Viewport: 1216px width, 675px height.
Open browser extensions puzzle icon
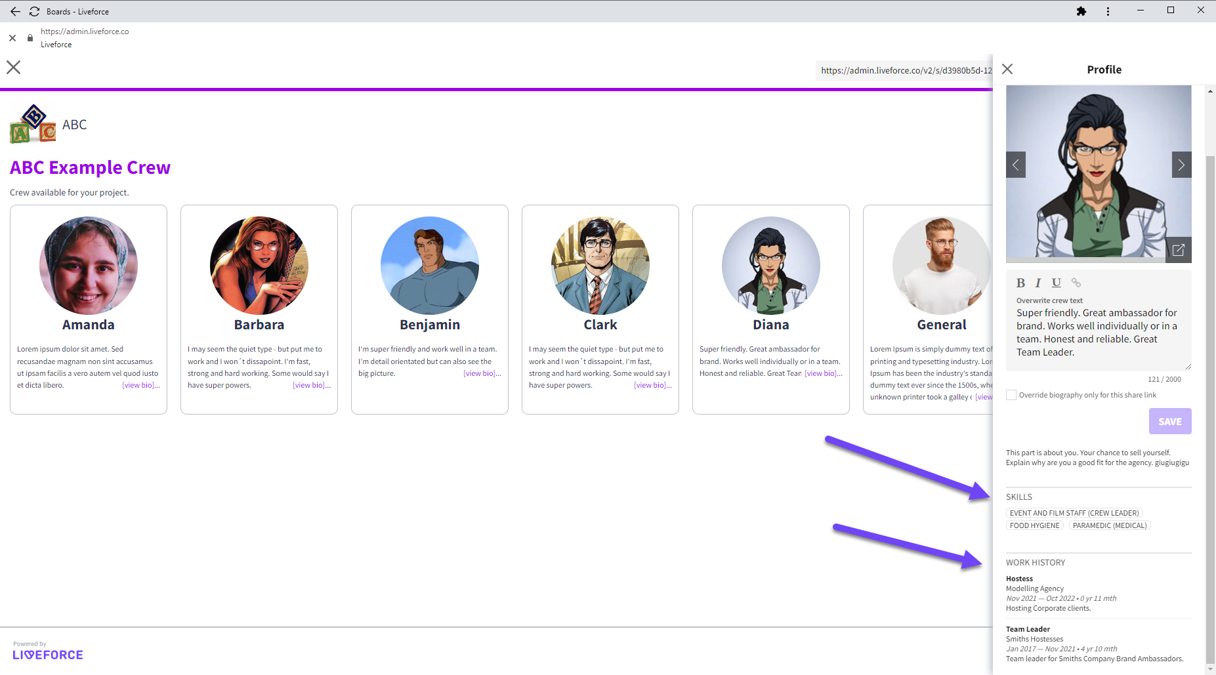pos(1081,11)
